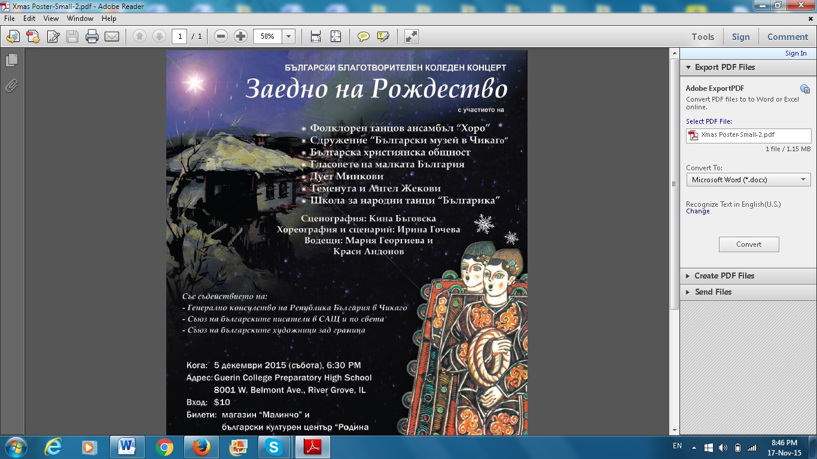
Task: Open the Convert To format dropdown
Action: click(x=748, y=180)
